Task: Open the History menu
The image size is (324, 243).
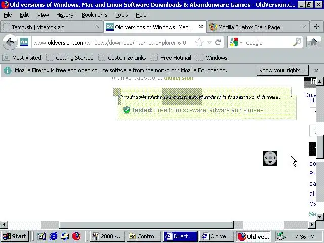Action: 65,15
